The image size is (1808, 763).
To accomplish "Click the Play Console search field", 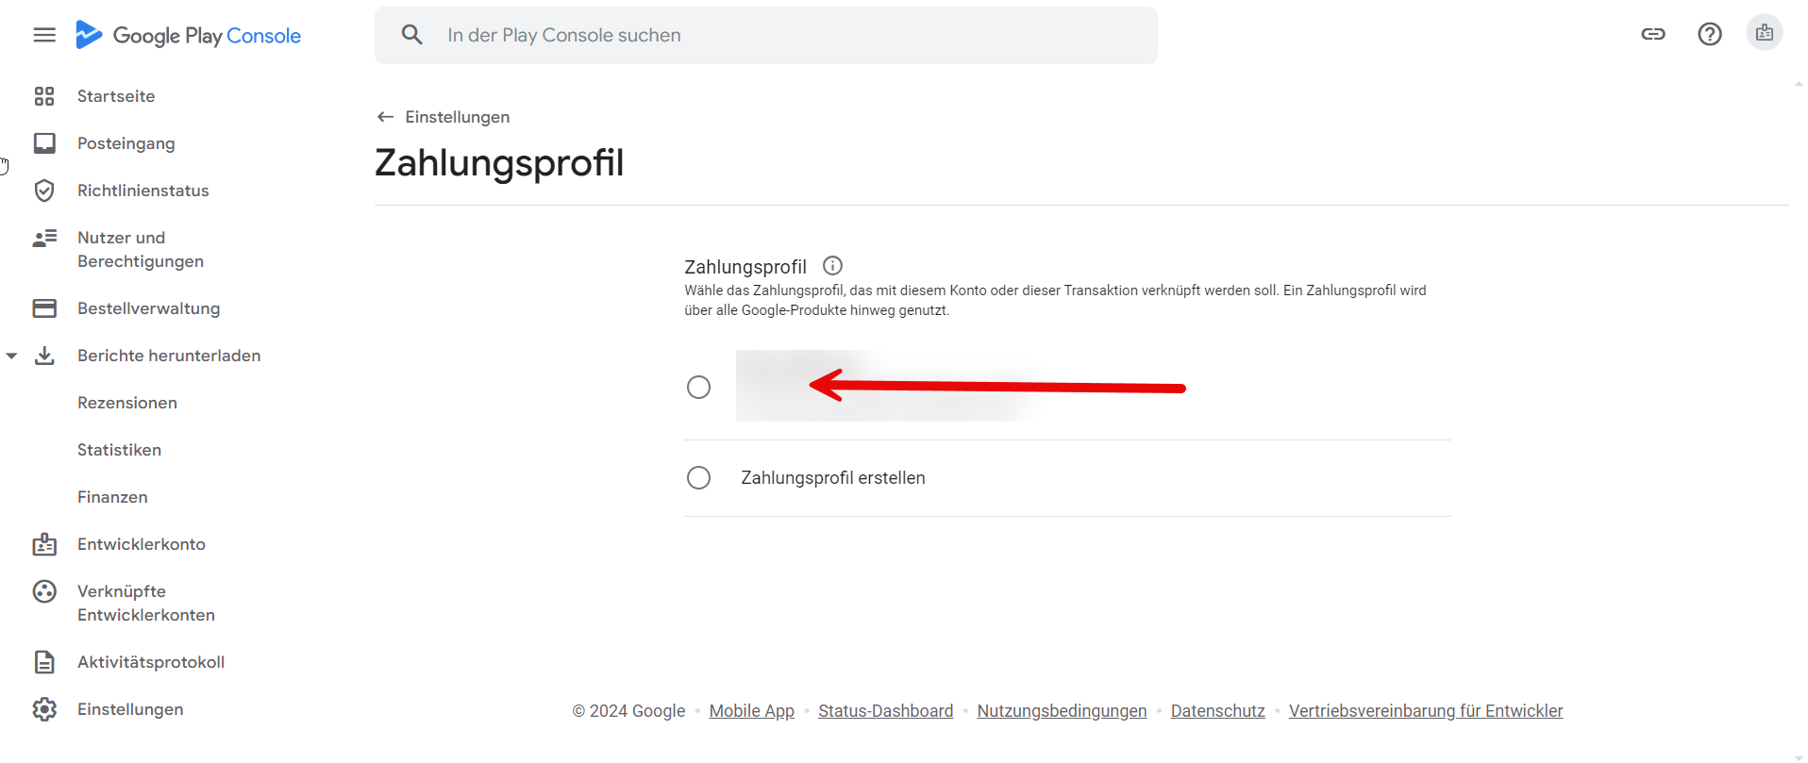I will pyautogui.click(x=765, y=36).
